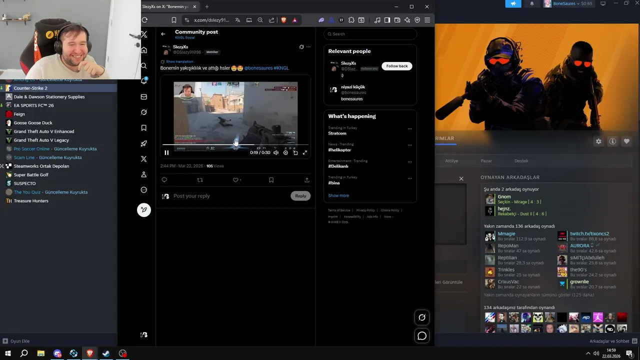Open the Atölye tab in Steam
The width and height of the screenshot is (640, 360).
pyautogui.click(x=451, y=161)
